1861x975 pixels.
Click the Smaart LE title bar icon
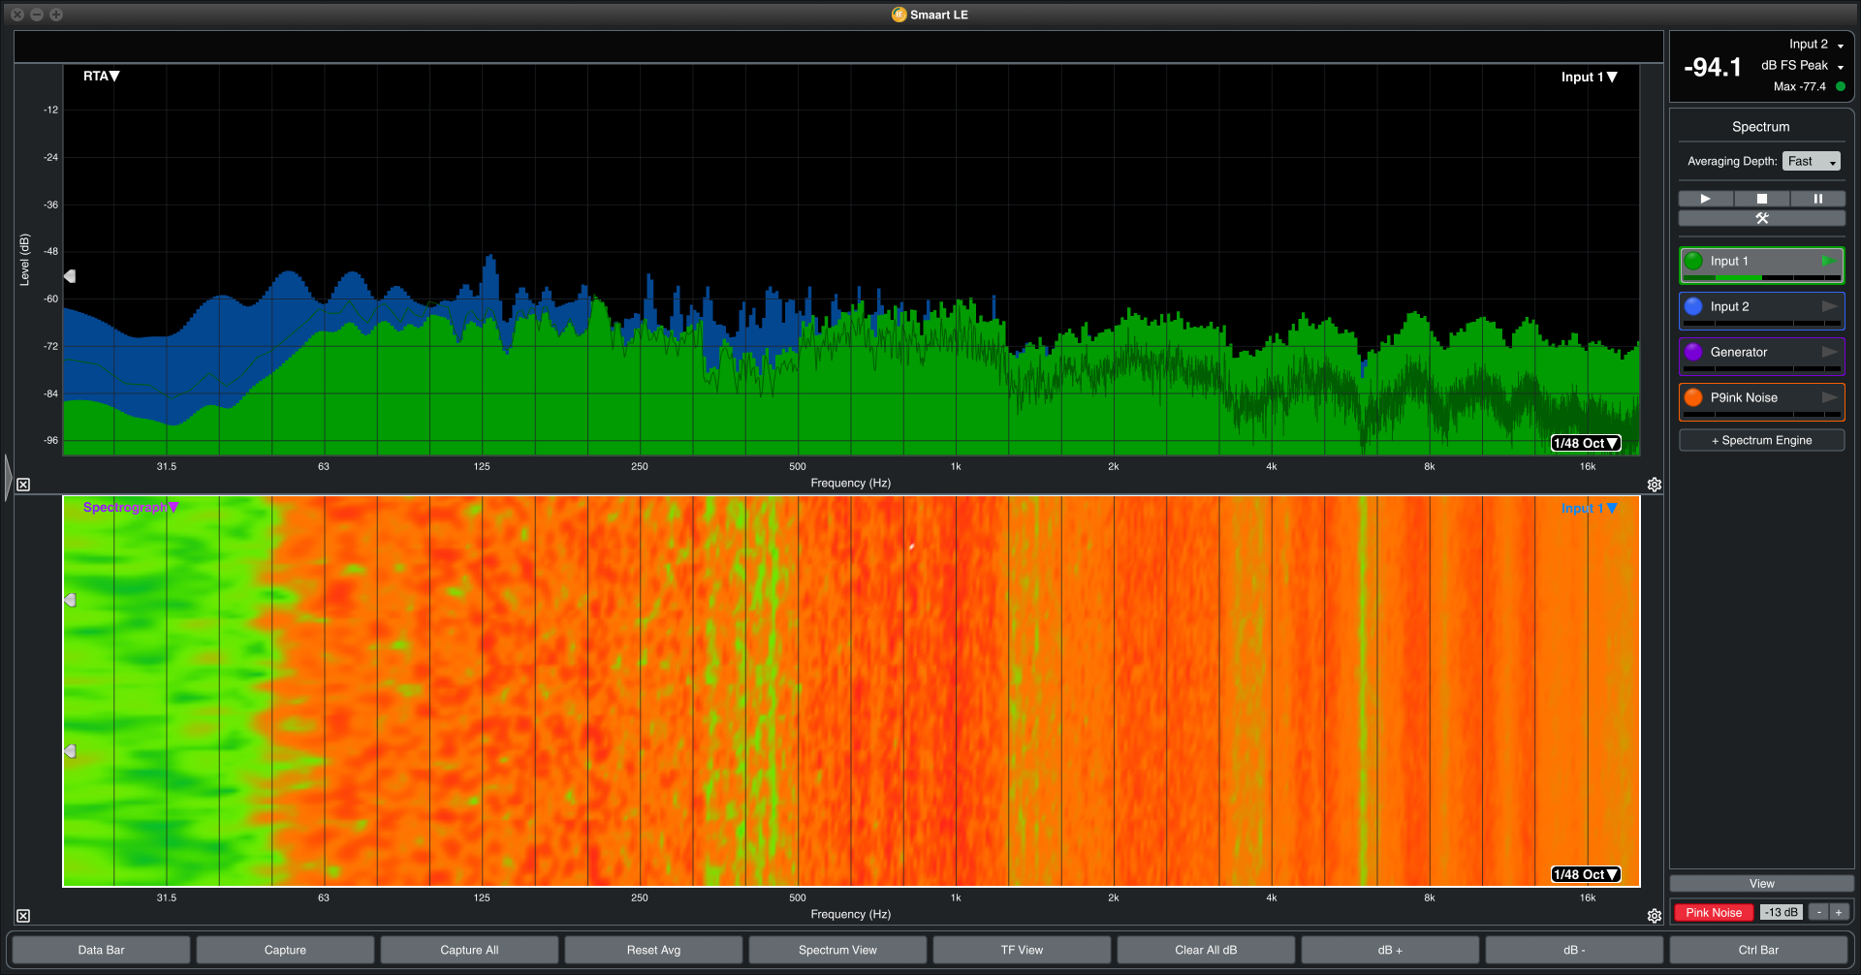[899, 15]
